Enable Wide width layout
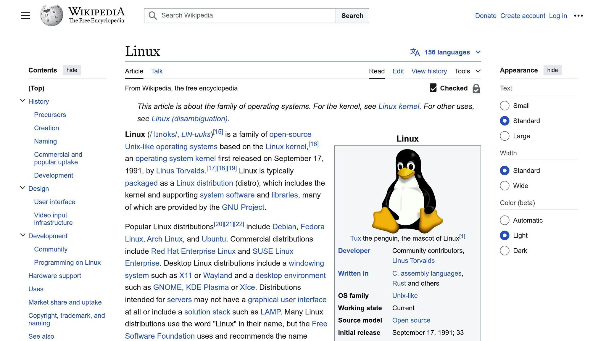Image resolution: width=606 pixels, height=341 pixels. pyautogui.click(x=505, y=186)
